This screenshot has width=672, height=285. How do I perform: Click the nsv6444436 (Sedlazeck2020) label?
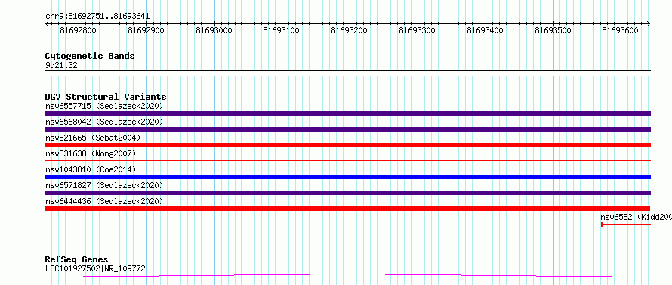(104, 201)
